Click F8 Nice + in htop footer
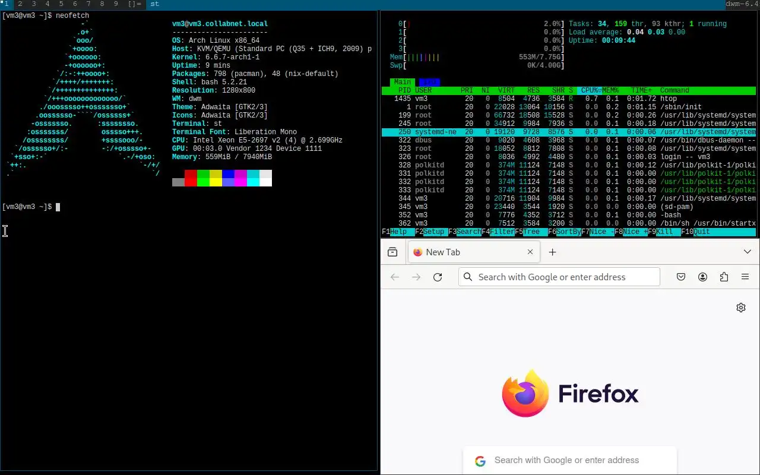 click(631, 232)
